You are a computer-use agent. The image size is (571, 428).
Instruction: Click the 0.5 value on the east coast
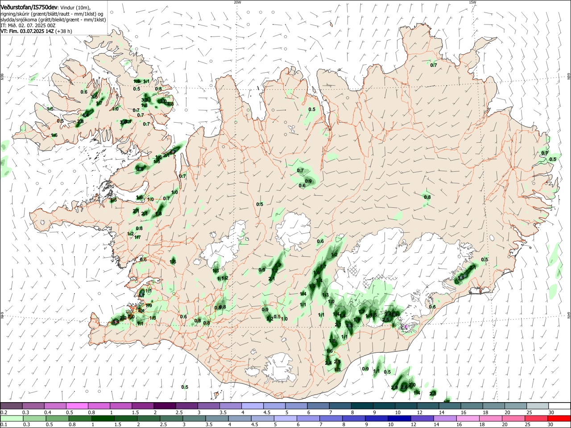pyautogui.click(x=553, y=159)
